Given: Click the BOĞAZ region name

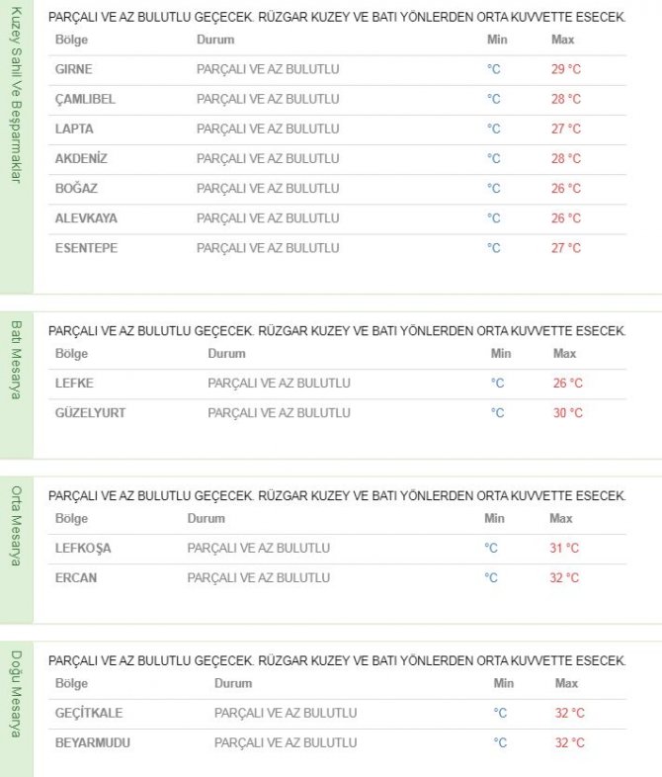Looking at the screenshot, I should click(76, 188).
